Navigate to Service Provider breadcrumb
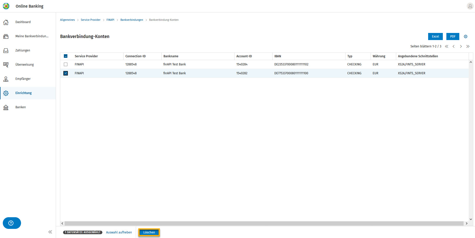 tap(90, 20)
